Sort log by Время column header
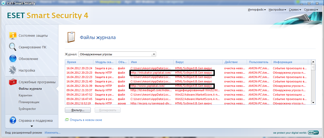 pyautogui.click(x=79, y=62)
